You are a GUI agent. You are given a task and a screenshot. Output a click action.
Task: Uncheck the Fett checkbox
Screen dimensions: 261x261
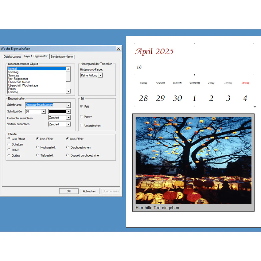pyautogui.click(x=81, y=107)
